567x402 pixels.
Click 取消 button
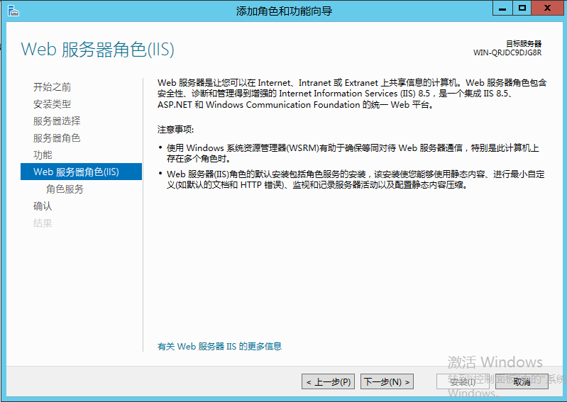pos(522,381)
